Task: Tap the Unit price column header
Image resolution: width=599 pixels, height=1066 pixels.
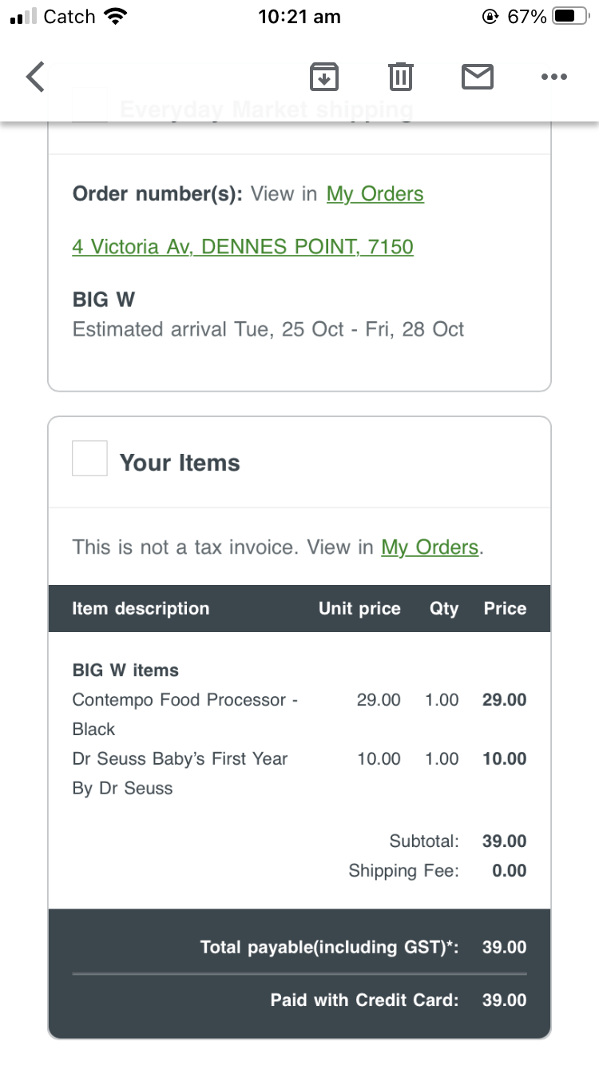Action: [x=359, y=609]
